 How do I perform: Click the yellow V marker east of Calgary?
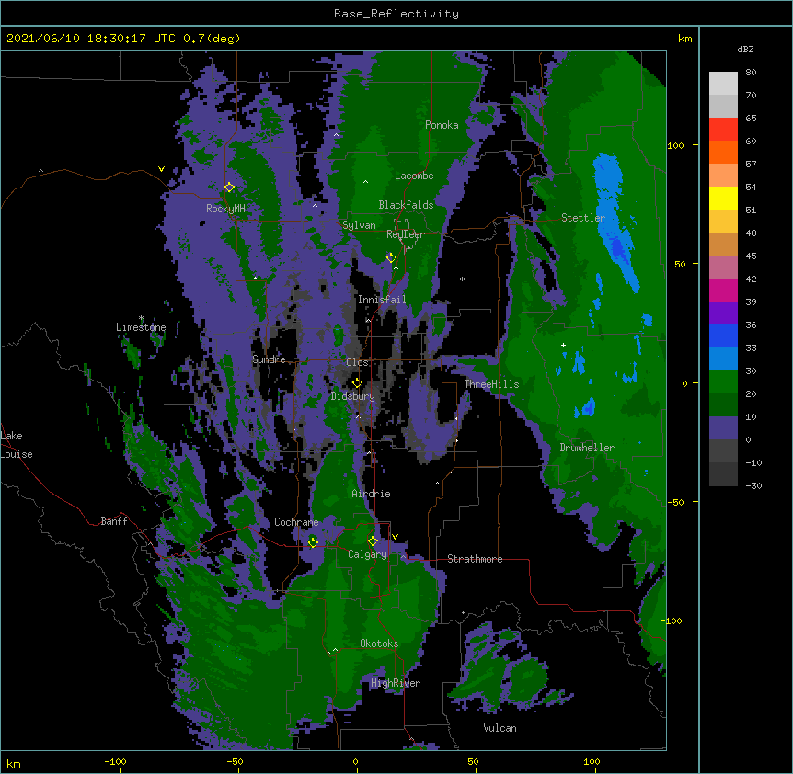(395, 537)
